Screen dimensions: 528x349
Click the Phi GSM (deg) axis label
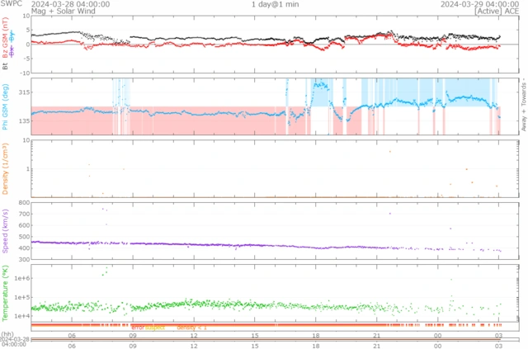pos(6,106)
